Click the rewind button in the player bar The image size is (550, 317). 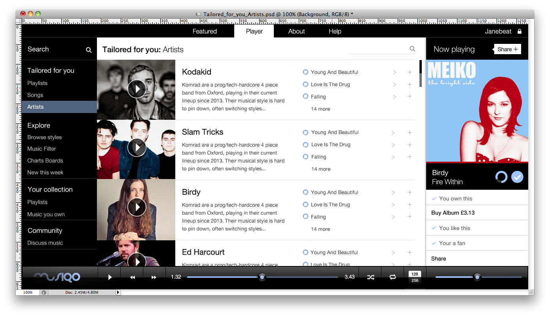coord(133,277)
